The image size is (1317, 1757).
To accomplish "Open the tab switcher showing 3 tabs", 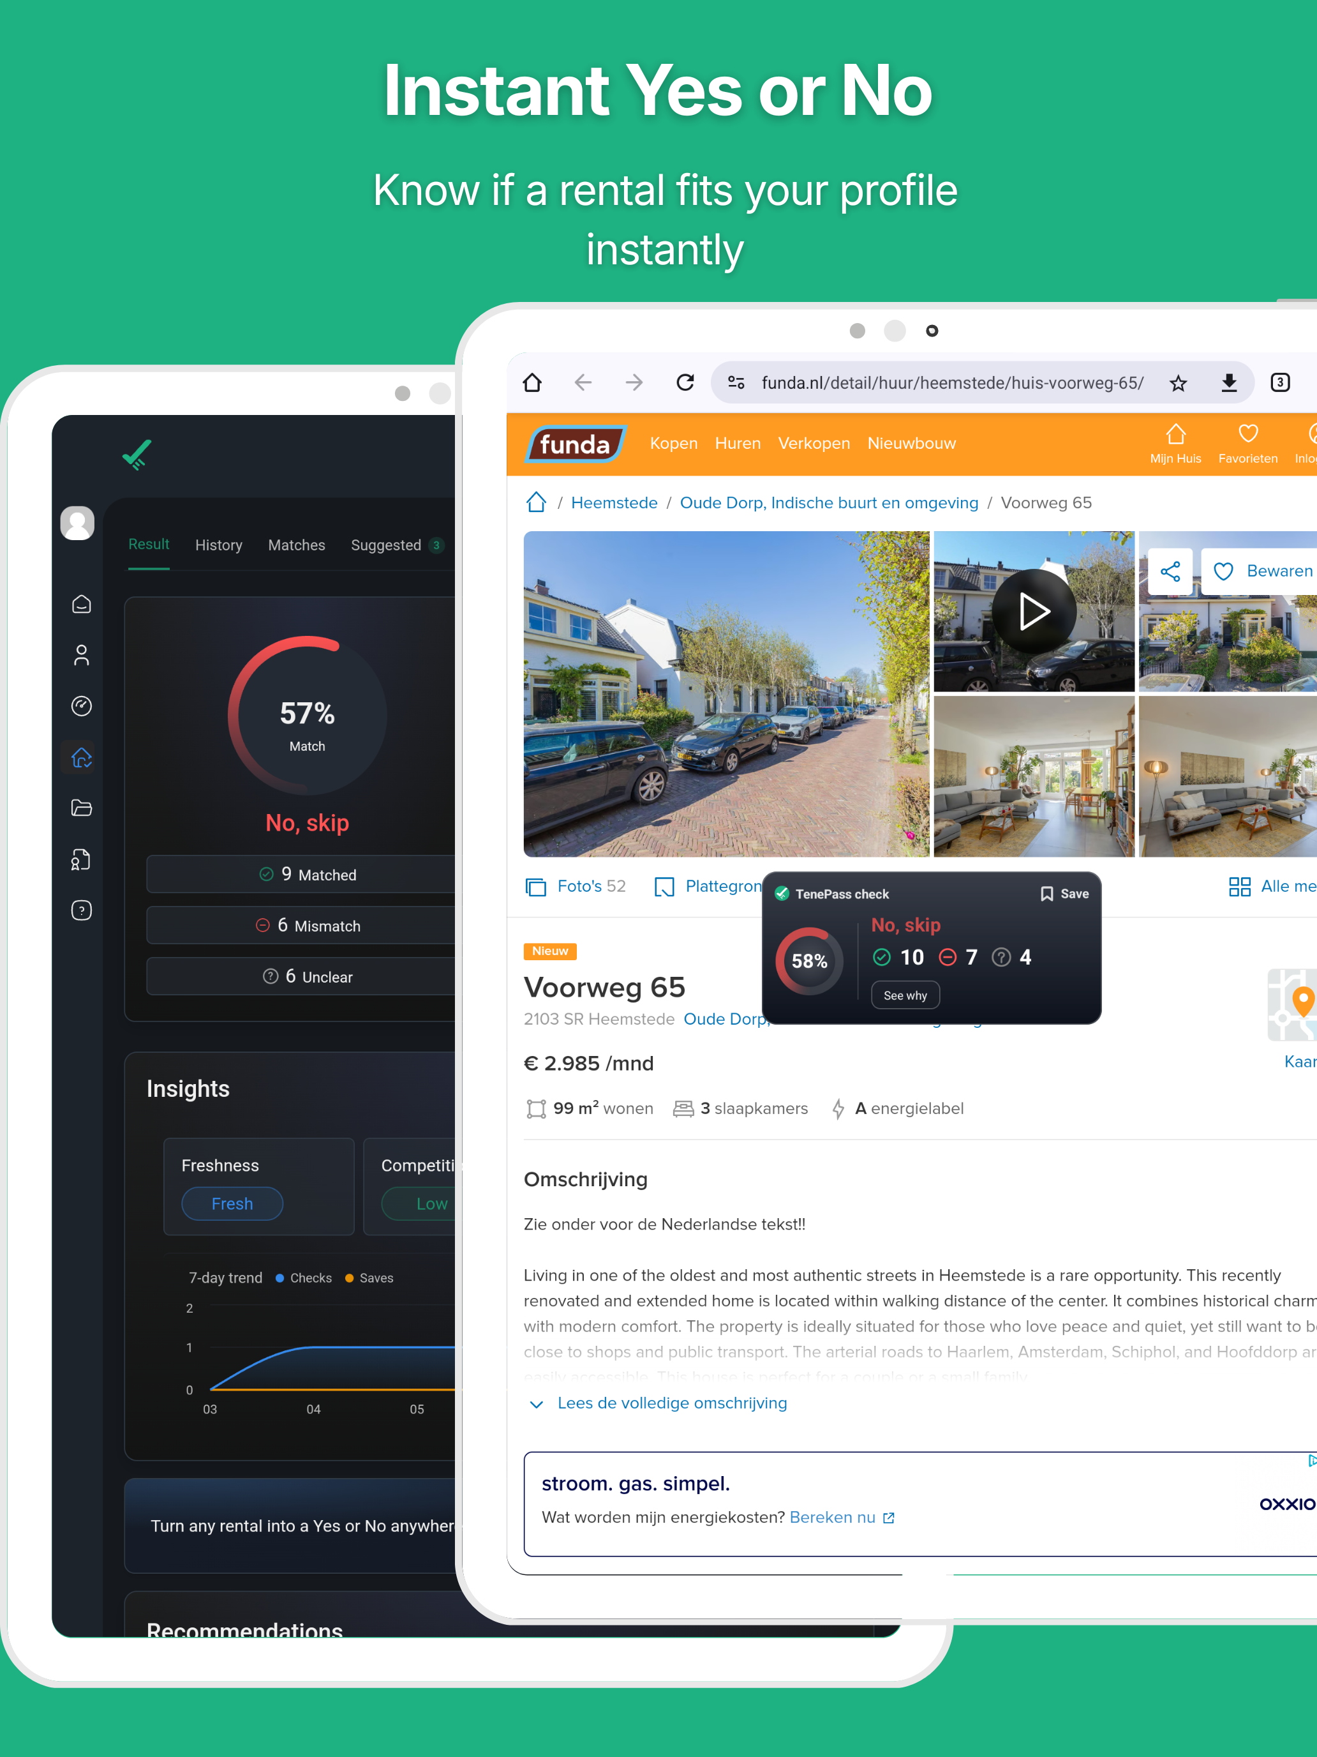I will point(1280,383).
